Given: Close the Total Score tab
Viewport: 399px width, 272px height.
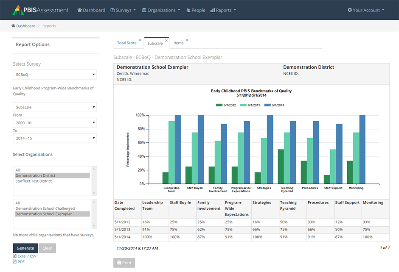Looking at the screenshot, I should click(x=140, y=40).
